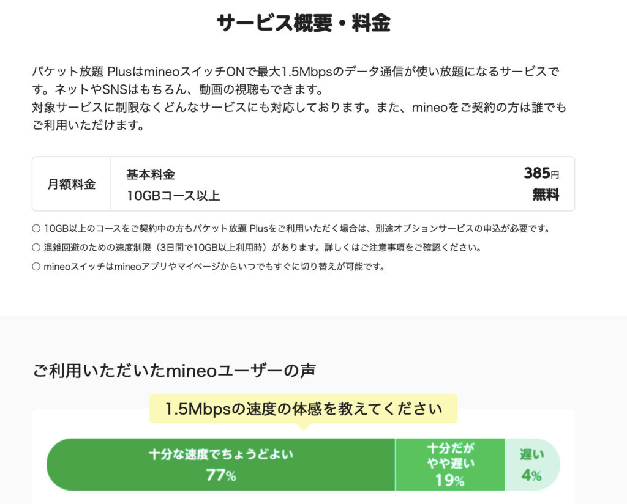Click the 別途オプションサービス申込 note text
Screen dimensions: 627x504
pyautogui.click(x=297, y=228)
